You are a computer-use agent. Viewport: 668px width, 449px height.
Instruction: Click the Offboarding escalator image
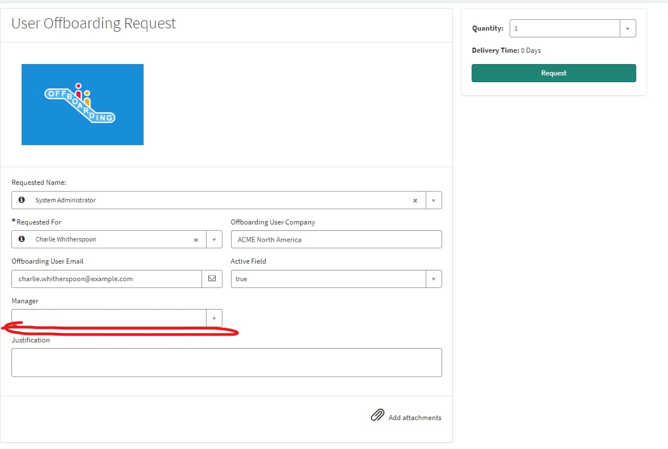coord(83,105)
